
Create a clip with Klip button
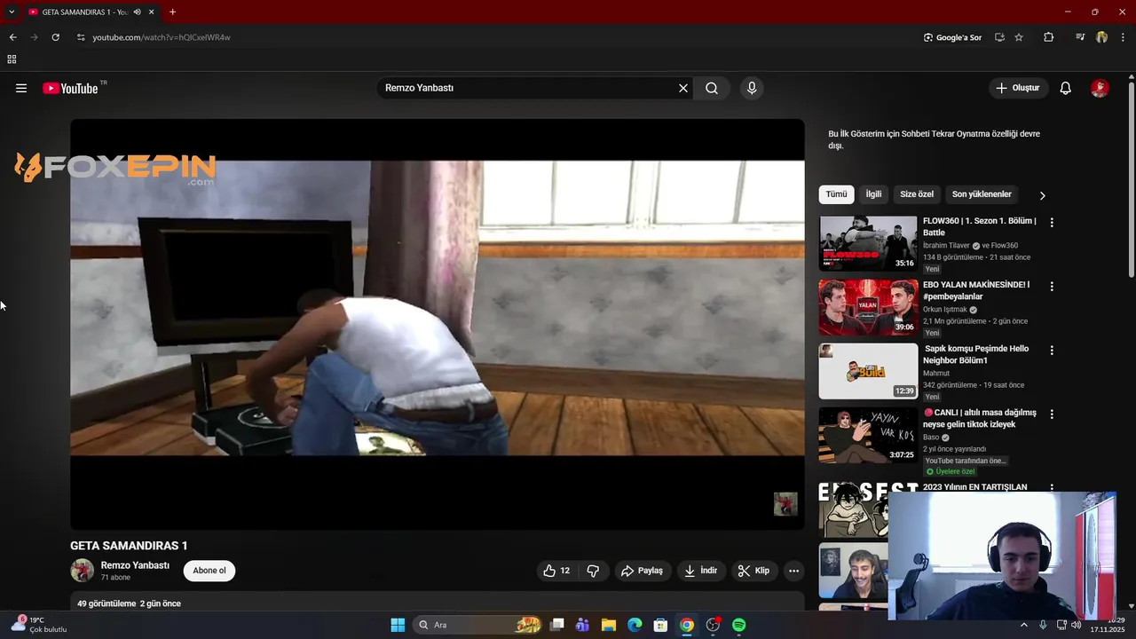pyautogui.click(x=753, y=571)
